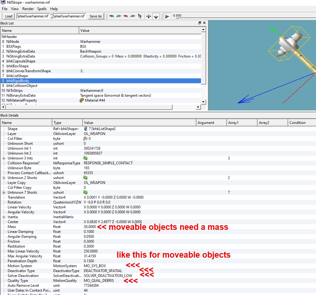Select the bhkRigidBody block
The height and width of the screenshot is (295, 316).
pos(101,81)
